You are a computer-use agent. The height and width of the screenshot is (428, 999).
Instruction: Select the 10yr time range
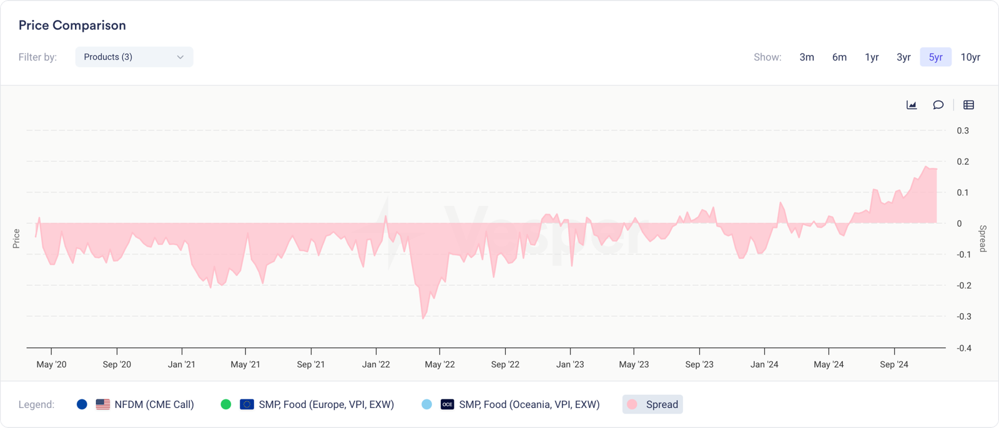970,57
